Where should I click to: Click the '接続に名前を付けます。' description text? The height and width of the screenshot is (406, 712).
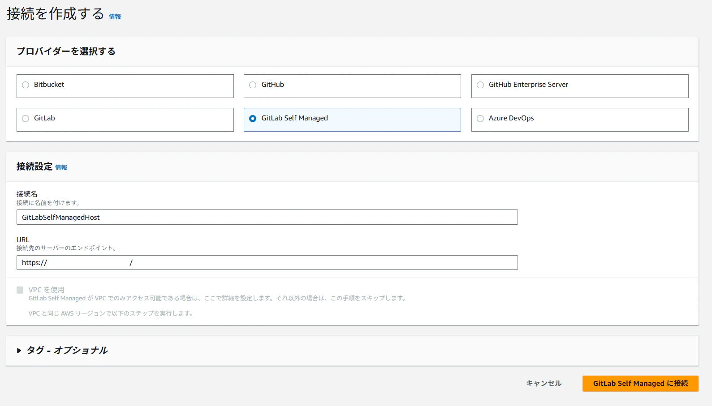point(48,203)
